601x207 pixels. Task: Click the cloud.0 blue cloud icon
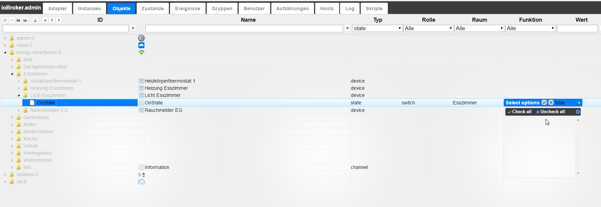click(x=141, y=45)
